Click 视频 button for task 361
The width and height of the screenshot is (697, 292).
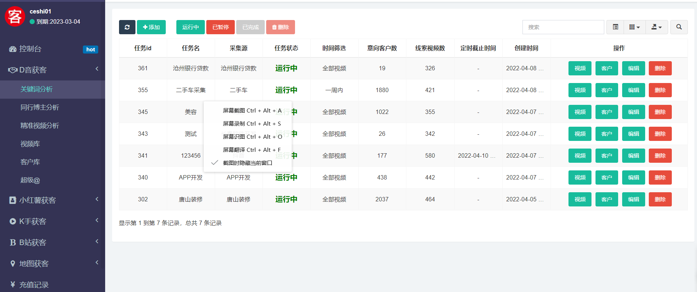click(x=580, y=68)
